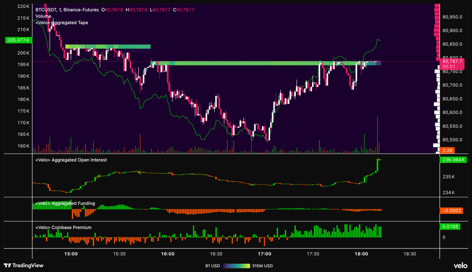Click the 165K left axis label
The height and width of the screenshot is (272, 472).
click(x=23, y=134)
